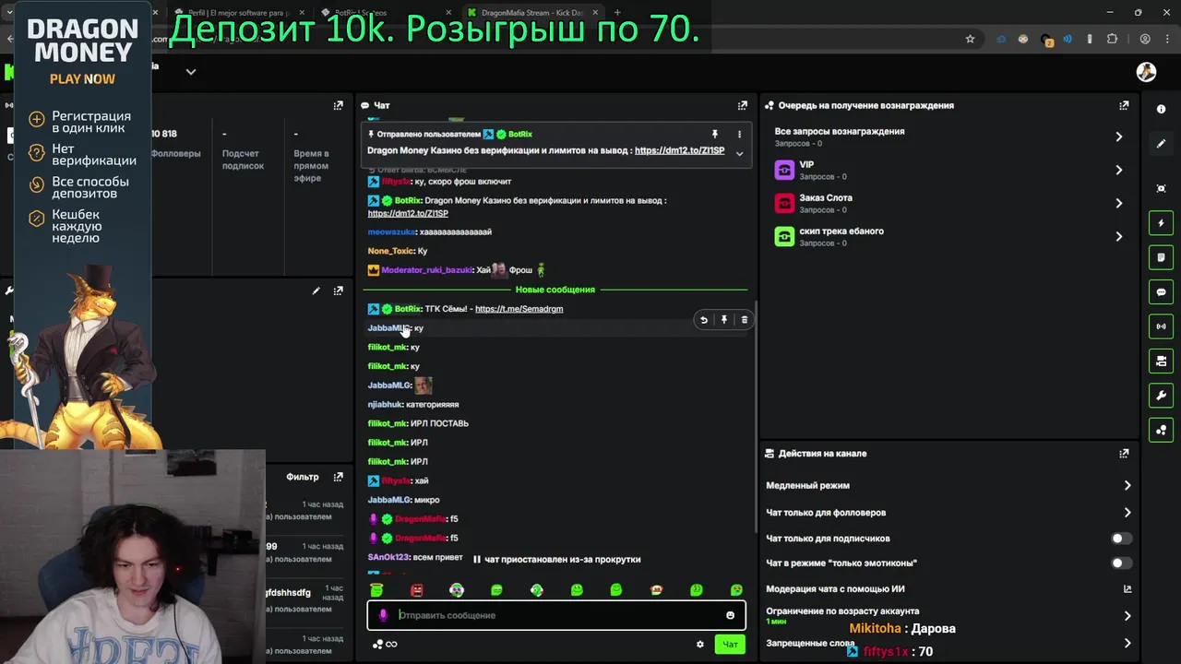Expand the dropdown chevron near Kick logo
The height and width of the screenshot is (664, 1181).
click(x=191, y=72)
